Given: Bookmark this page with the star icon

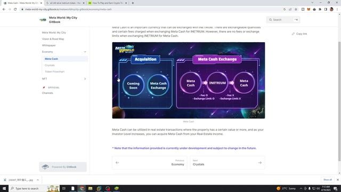Looking at the screenshot, I should click(296, 10).
